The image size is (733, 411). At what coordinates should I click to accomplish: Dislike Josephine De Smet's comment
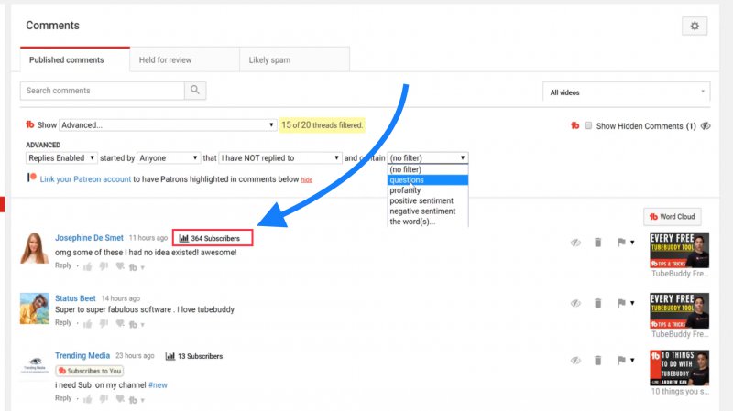pos(103,266)
